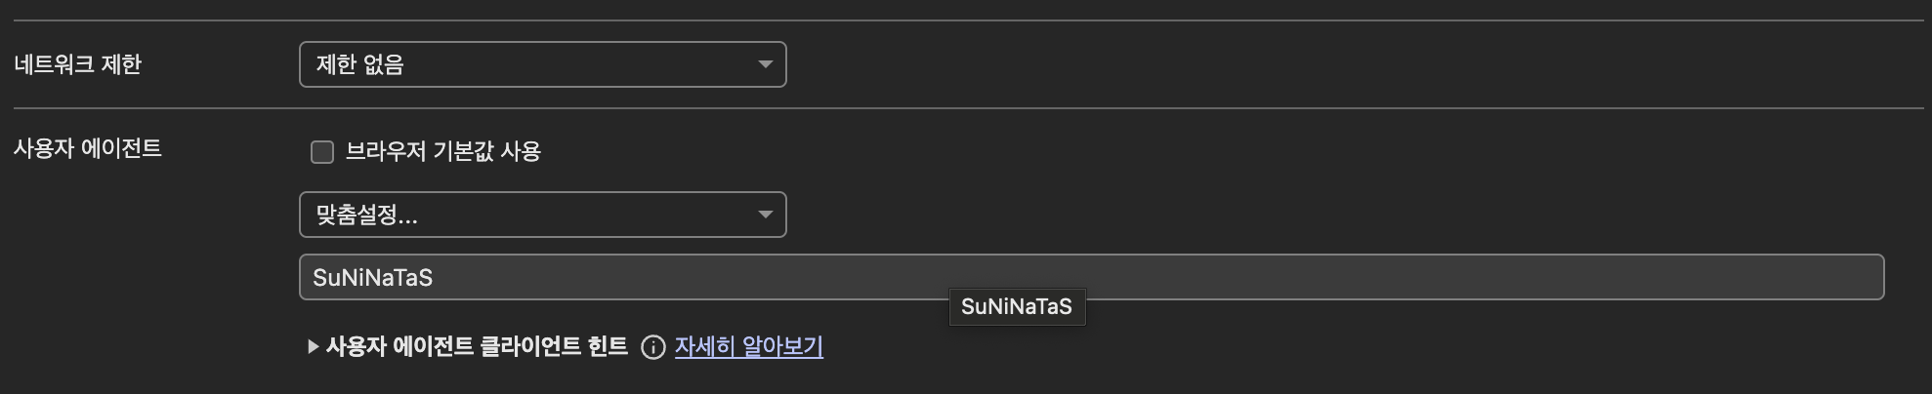This screenshot has height=394, width=1932.
Task: Click the empty right end of user agent field
Action: [x=1758, y=277]
